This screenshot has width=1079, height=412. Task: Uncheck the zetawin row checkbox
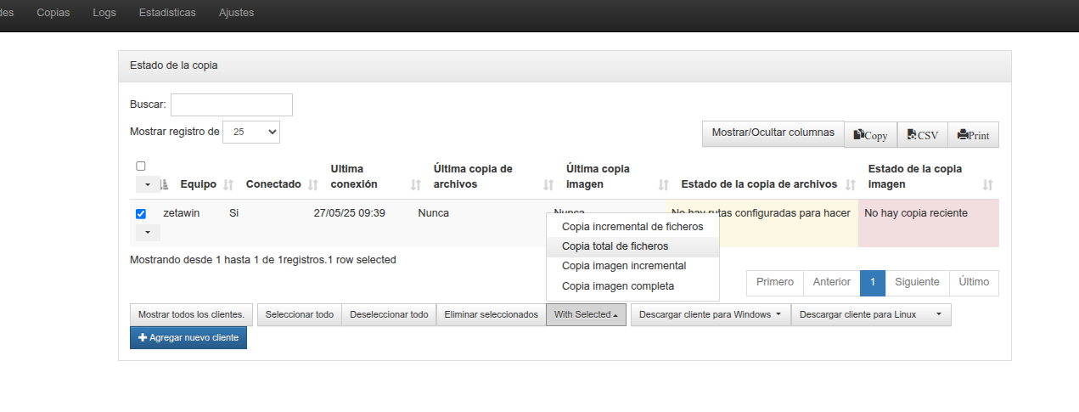(x=141, y=214)
